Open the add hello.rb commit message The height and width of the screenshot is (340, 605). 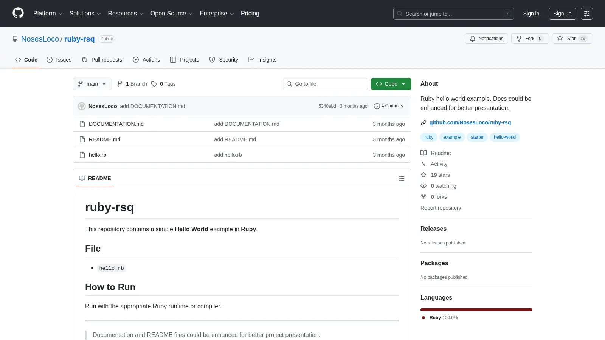tap(228, 155)
